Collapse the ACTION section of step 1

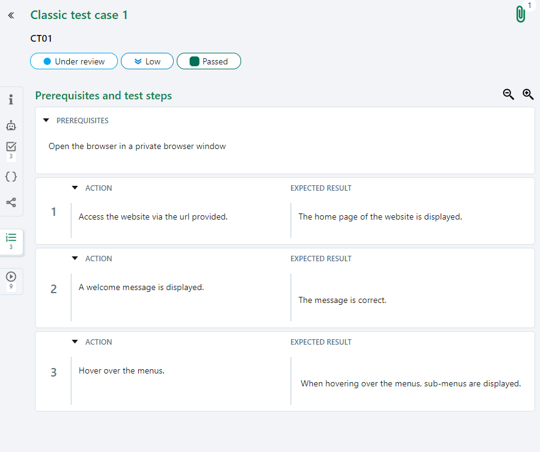click(x=74, y=188)
